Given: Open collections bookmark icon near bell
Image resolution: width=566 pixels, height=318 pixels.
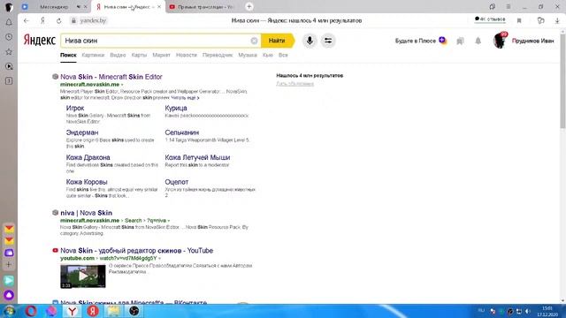Looking at the screenshot, I should (x=460, y=41).
